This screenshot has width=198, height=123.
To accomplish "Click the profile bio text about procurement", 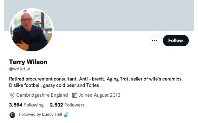I will pyautogui.click(x=96, y=82).
